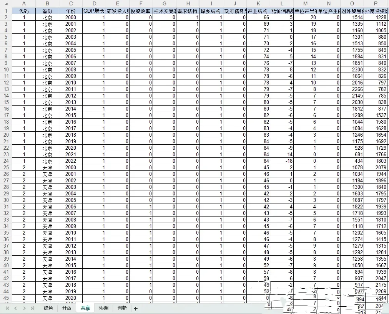The width and height of the screenshot is (389, 314).
Task: Select column C header
Action: point(71,4)
